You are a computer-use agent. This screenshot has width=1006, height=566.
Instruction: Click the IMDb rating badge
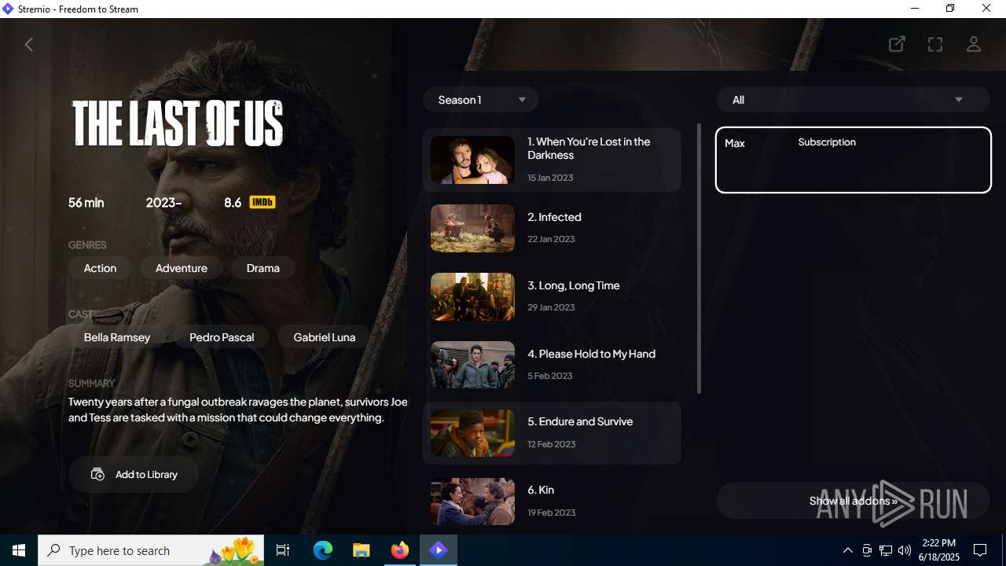[263, 203]
